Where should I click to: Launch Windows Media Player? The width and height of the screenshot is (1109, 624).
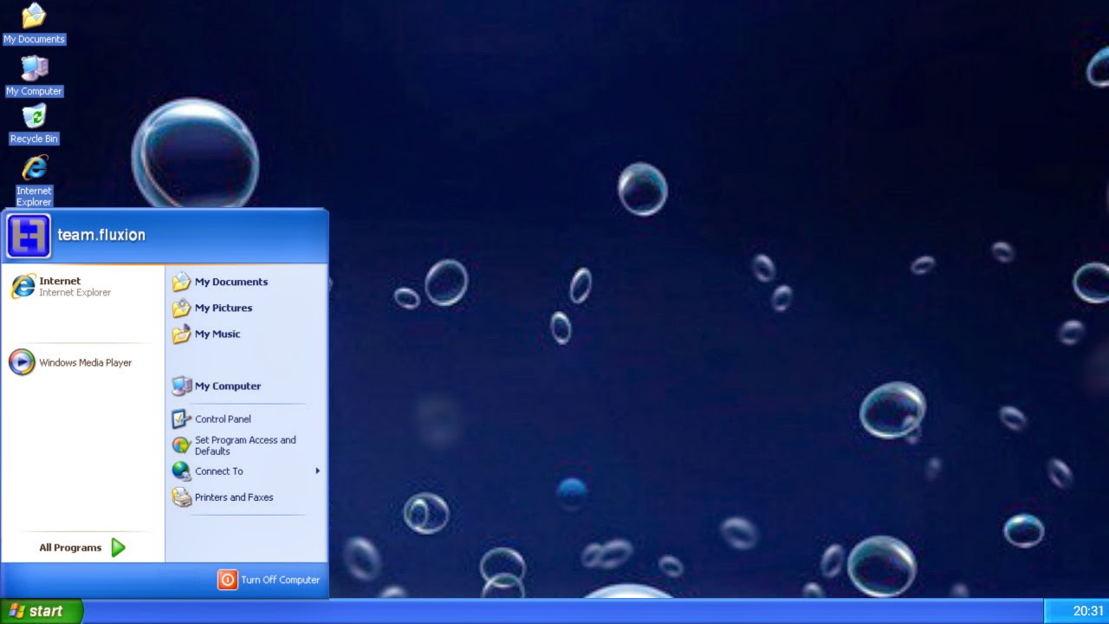pos(82,362)
